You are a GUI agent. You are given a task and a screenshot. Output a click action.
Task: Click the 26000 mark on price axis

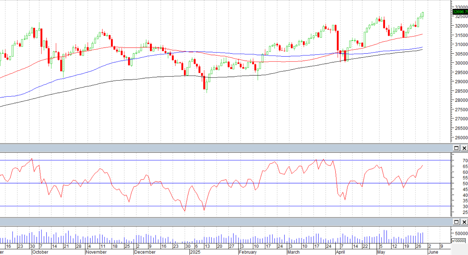click(461, 138)
